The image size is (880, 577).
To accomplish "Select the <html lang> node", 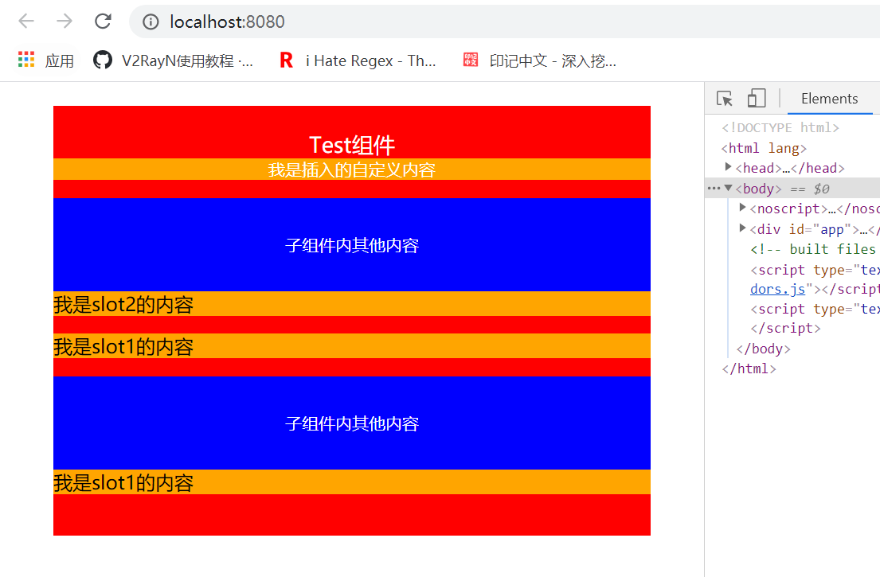I will click(764, 148).
